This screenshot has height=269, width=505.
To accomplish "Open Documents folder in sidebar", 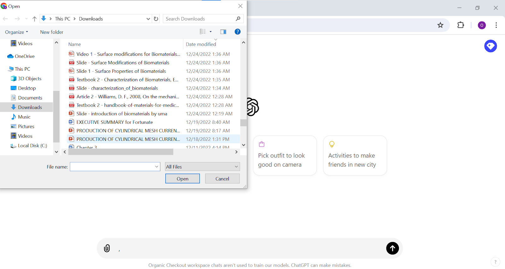I will coord(27,98).
